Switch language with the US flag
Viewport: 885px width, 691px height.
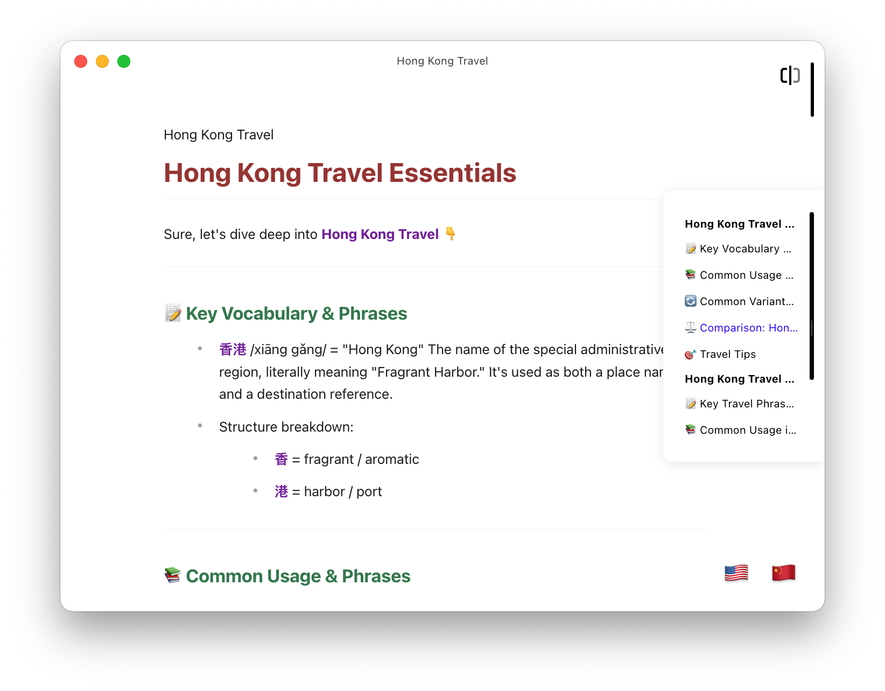736,573
